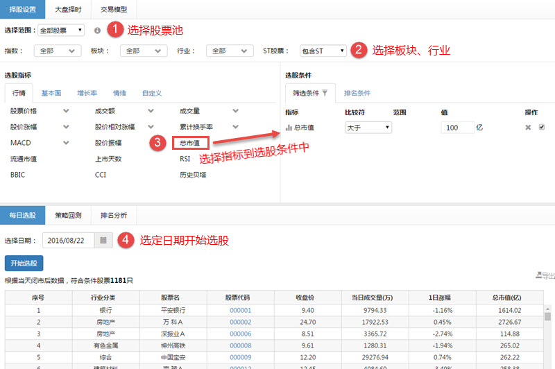Switch to the 策略回测 tab
The width and height of the screenshot is (555, 369).
coord(70,215)
